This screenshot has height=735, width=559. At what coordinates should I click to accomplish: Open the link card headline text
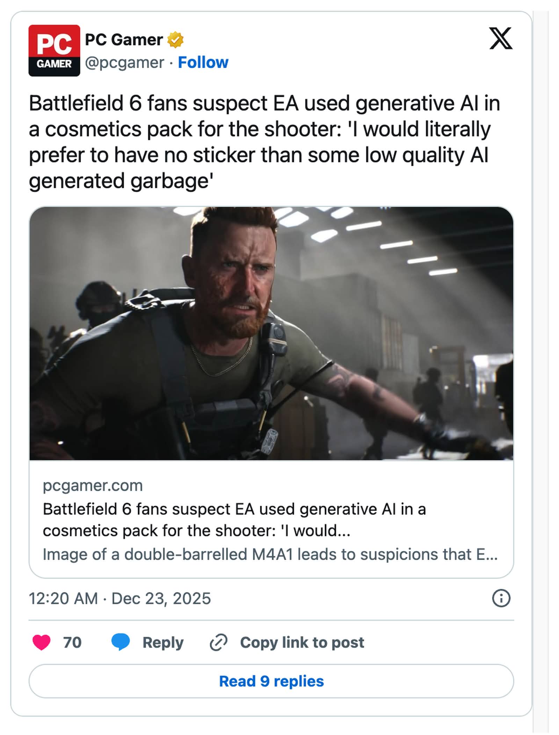tap(234, 519)
